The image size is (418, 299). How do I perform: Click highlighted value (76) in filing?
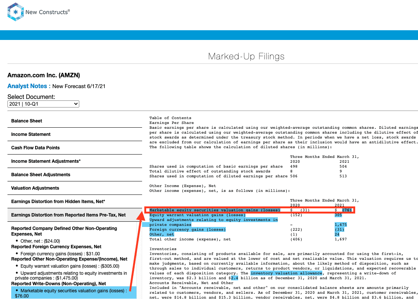[x=347, y=210]
